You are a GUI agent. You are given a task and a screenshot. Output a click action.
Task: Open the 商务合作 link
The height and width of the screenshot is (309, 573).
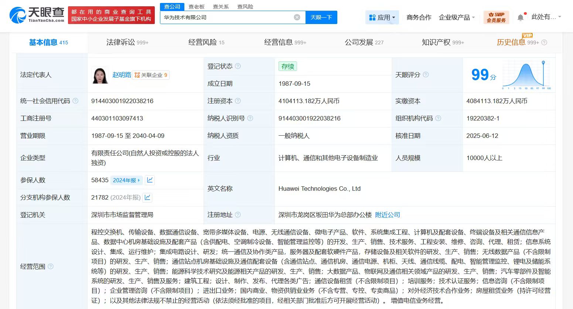click(419, 17)
